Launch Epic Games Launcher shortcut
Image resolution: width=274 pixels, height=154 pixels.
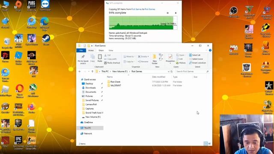[x=18, y=143]
